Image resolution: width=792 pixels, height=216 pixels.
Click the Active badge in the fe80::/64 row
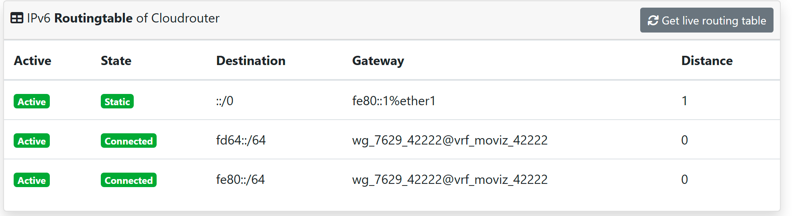point(32,180)
